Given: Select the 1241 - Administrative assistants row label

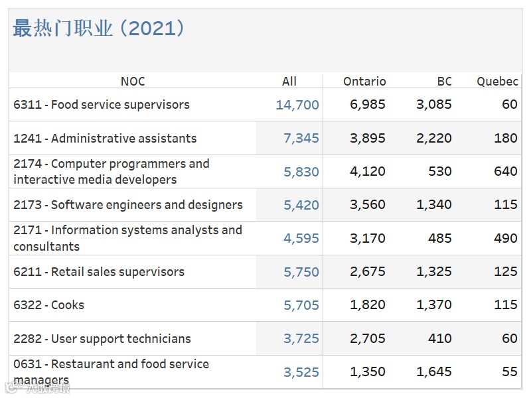Looking at the screenshot, I should (x=105, y=139).
